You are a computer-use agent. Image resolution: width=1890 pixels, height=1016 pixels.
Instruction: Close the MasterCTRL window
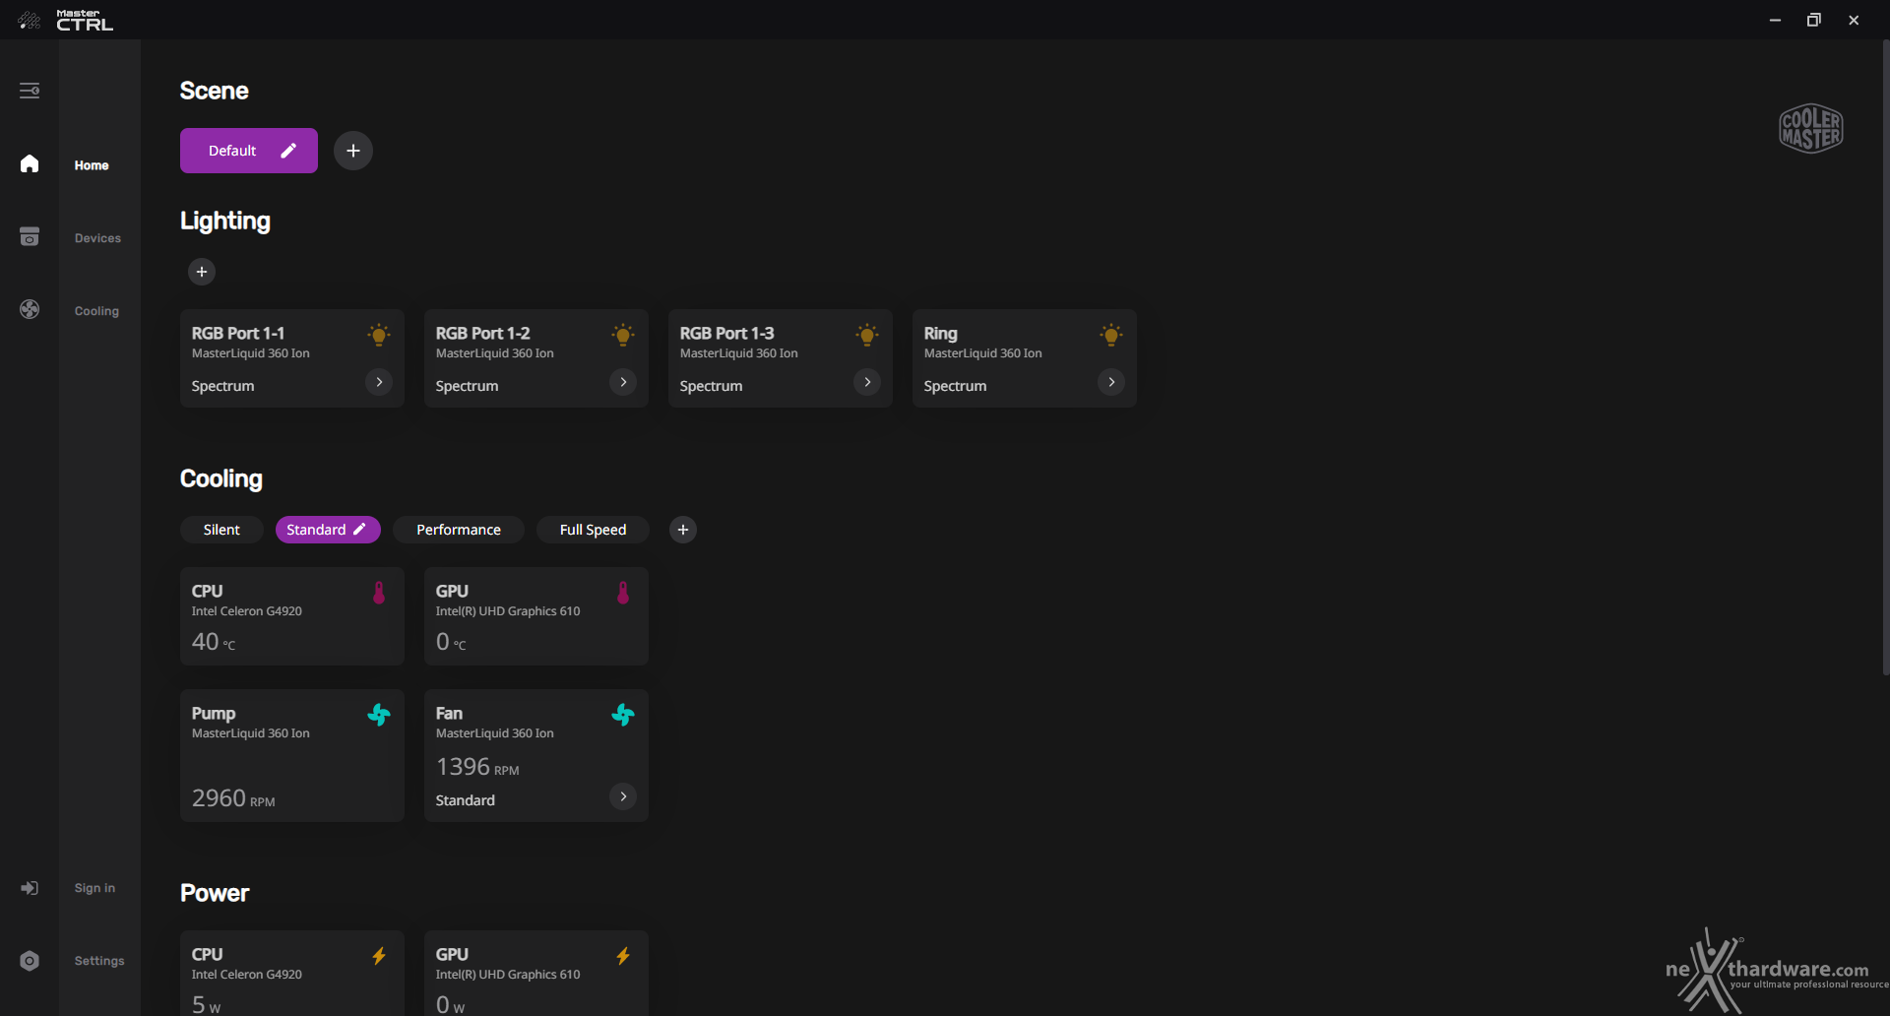[1854, 20]
